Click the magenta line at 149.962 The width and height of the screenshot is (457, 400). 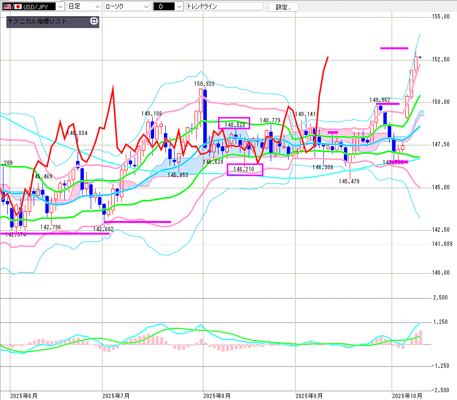(x=387, y=104)
